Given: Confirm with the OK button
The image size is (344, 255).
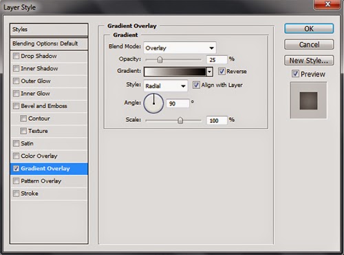Looking at the screenshot, I should (x=309, y=29).
